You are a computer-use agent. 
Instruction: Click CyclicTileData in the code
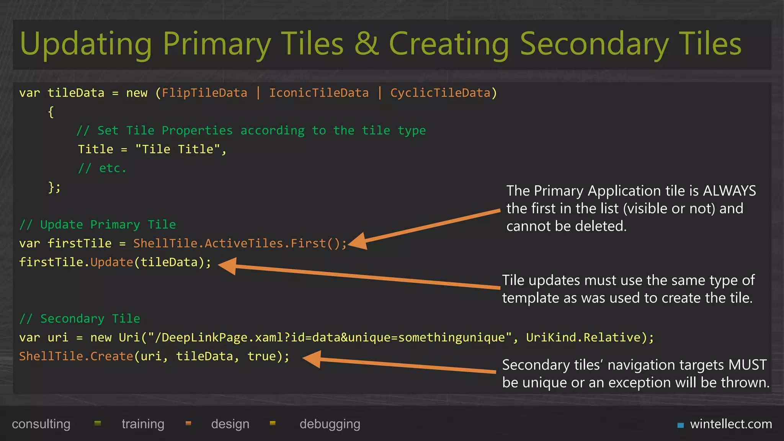click(x=440, y=93)
